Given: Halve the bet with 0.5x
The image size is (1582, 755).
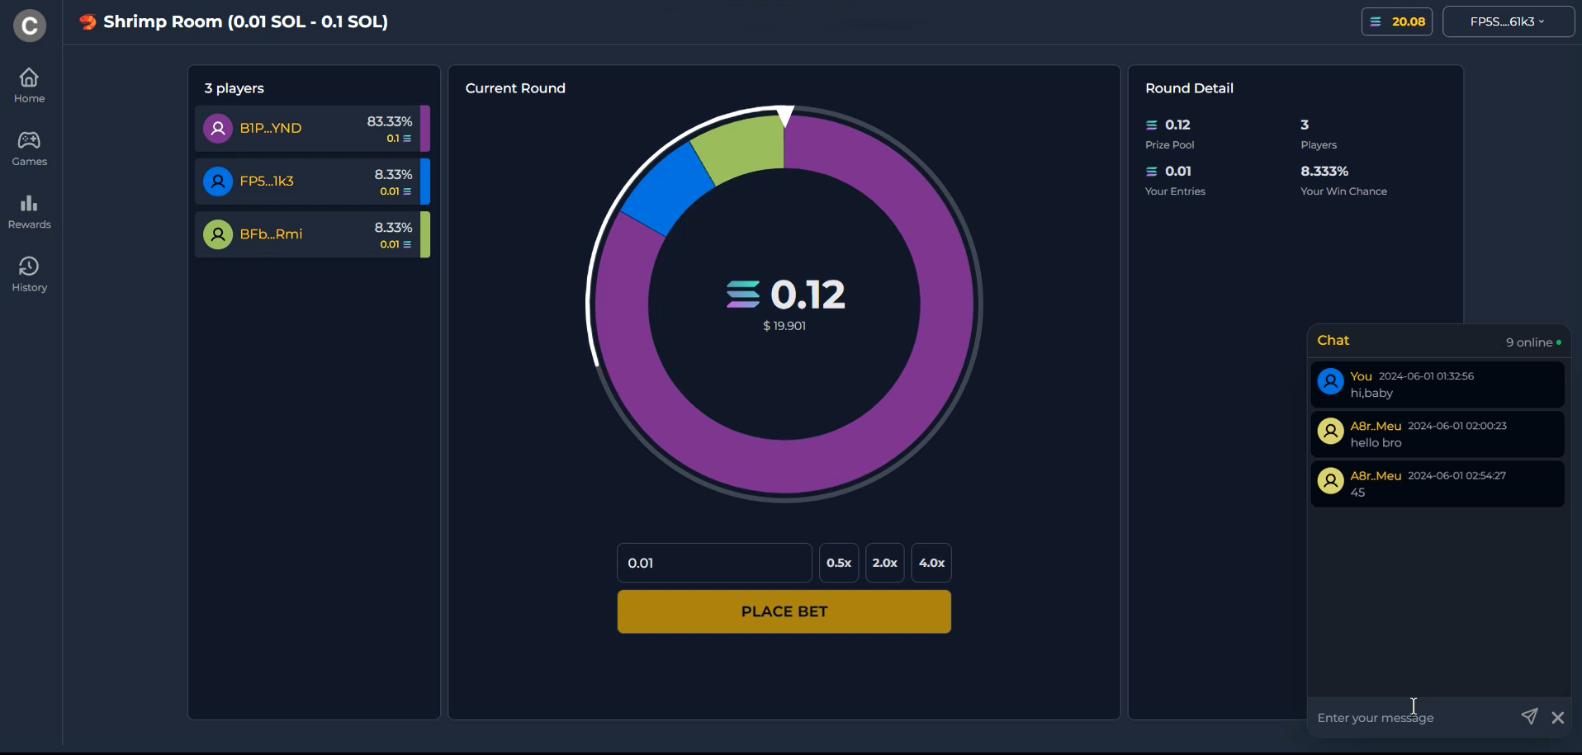Looking at the screenshot, I should 838,563.
